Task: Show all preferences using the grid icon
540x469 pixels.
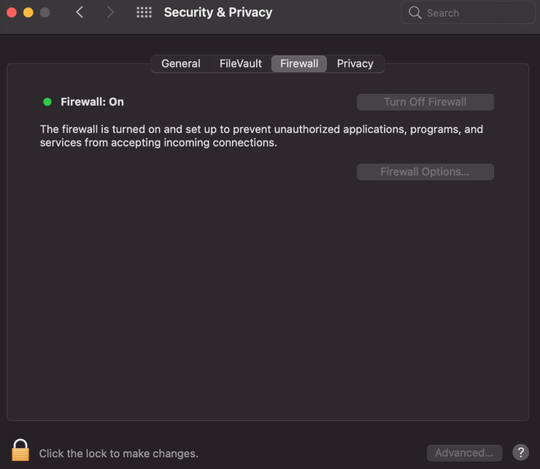Action: (144, 12)
